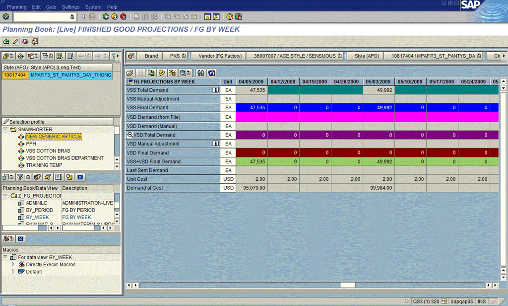Screen dimensions: 508x306
Task: Click VSS Final Demand 47,535 blue cell
Action: point(252,107)
